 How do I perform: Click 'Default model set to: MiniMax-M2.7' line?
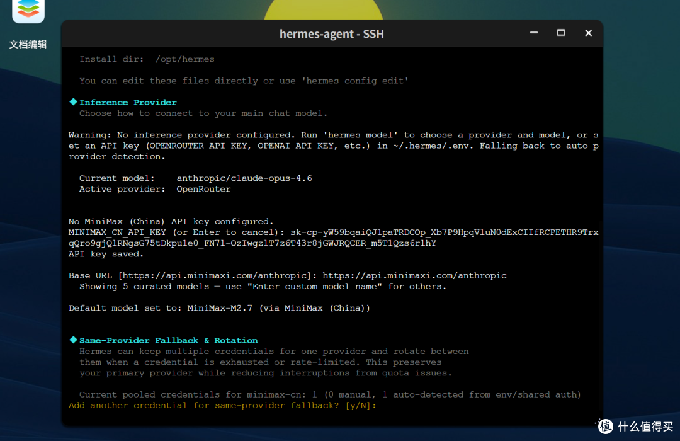click(220, 308)
